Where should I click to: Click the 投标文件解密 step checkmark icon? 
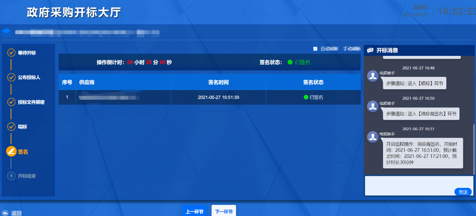pos(12,102)
